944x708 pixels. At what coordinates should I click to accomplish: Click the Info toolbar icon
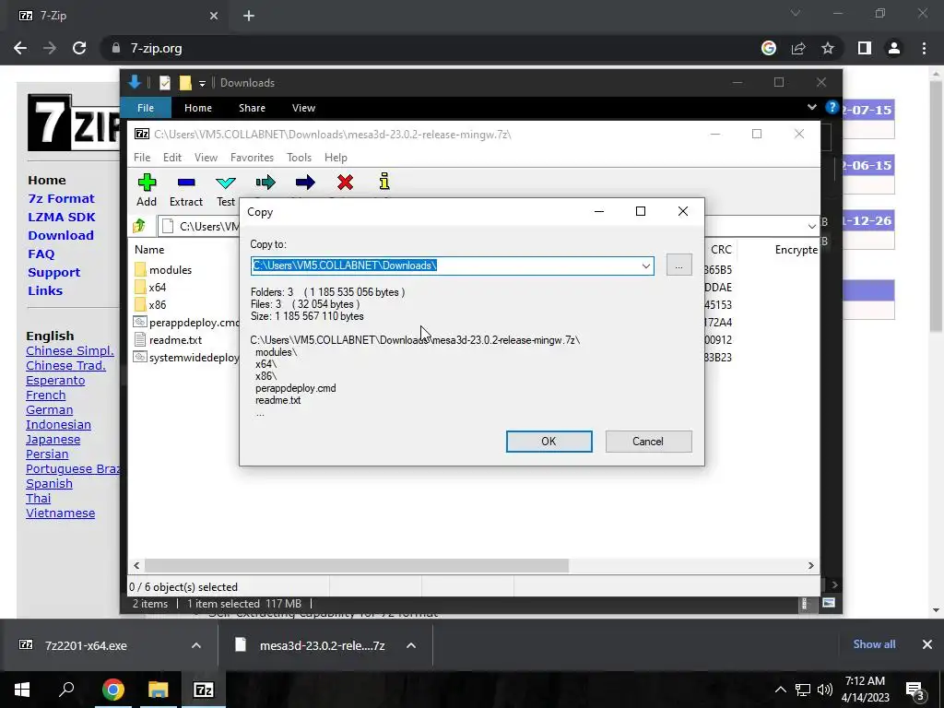(384, 182)
